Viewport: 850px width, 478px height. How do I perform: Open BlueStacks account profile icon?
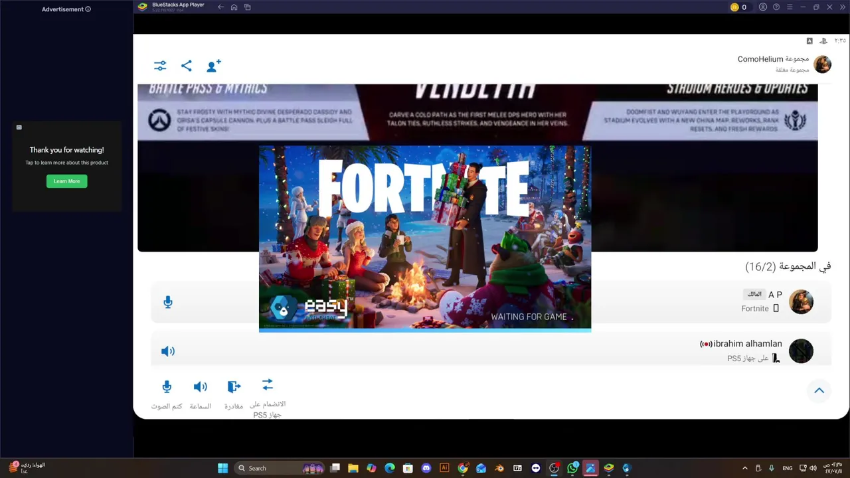point(763,7)
